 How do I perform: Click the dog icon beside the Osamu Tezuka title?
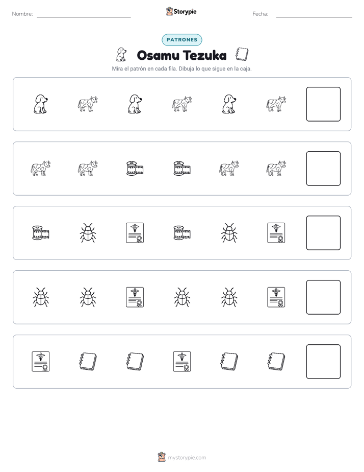pos(121,55)
